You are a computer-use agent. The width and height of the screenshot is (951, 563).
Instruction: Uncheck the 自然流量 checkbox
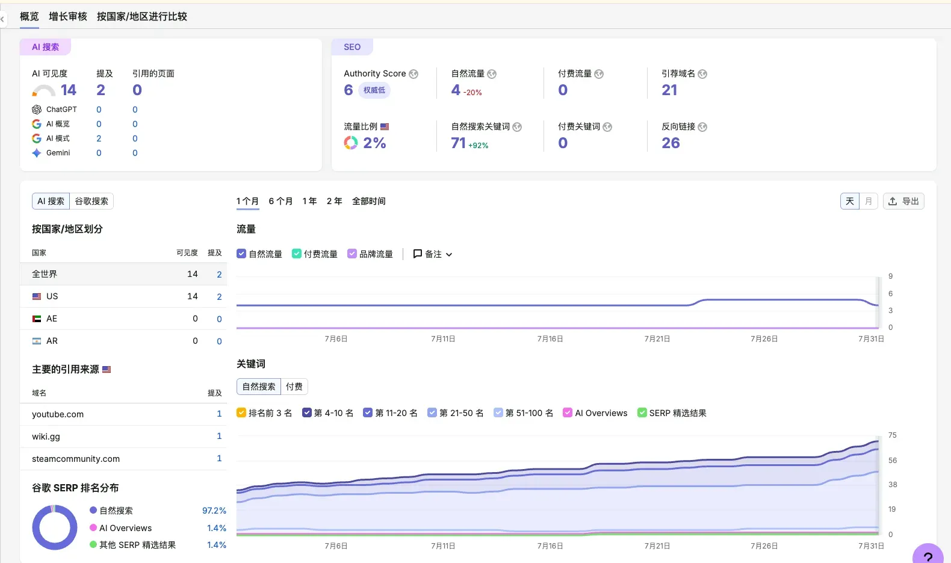[241, 254]
